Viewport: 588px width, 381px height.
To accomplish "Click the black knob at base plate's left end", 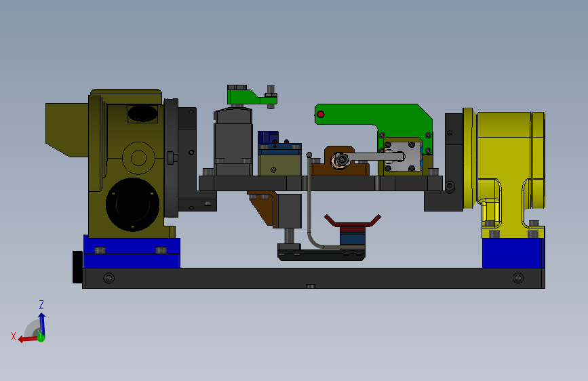I will tap(77, 266).
